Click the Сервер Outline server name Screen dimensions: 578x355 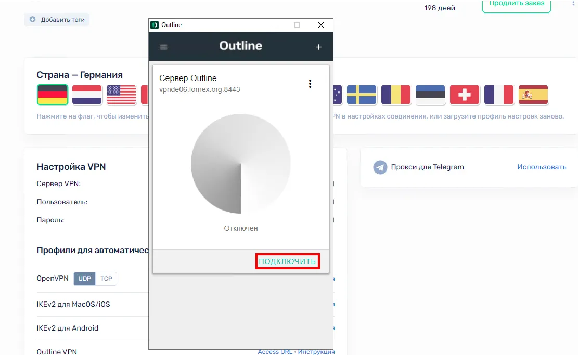pos(188,78)
